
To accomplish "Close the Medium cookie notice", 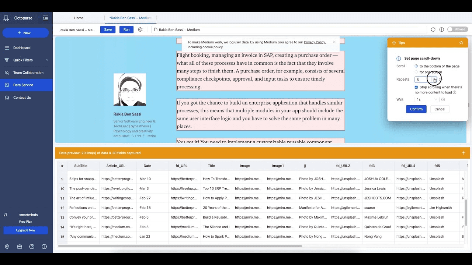I will click(x=334, y=42).
